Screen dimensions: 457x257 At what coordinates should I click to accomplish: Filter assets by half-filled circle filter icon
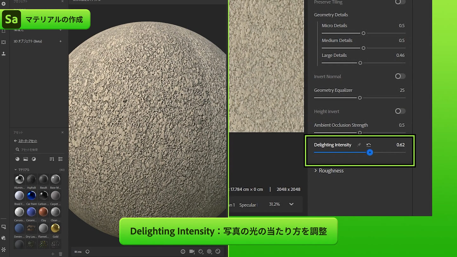click(x=34, y=159)
